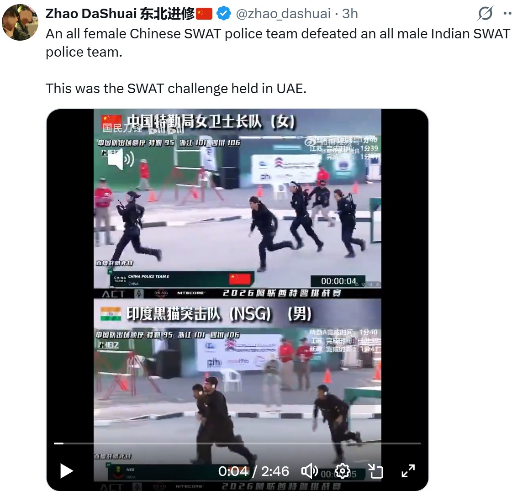Mute the video with the speaker icon

pos(309,471)
